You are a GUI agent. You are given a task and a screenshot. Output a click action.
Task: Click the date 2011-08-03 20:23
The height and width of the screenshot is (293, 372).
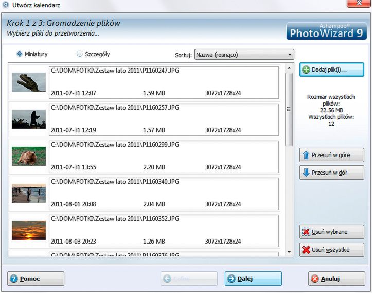73,241
